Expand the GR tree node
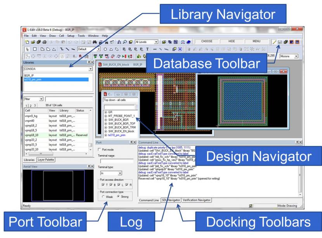 tap(106, 112)
